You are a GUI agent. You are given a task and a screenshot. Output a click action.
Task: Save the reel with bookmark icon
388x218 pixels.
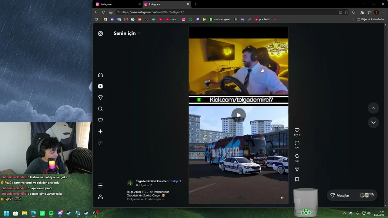pos(297,180)
